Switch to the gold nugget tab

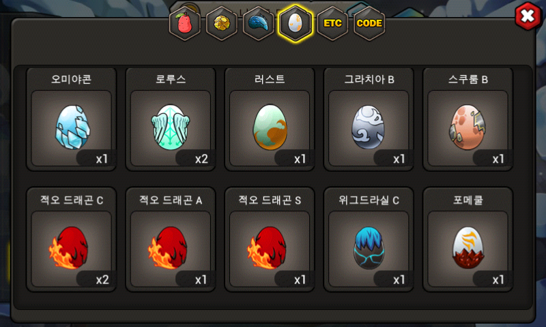(221, 24)
